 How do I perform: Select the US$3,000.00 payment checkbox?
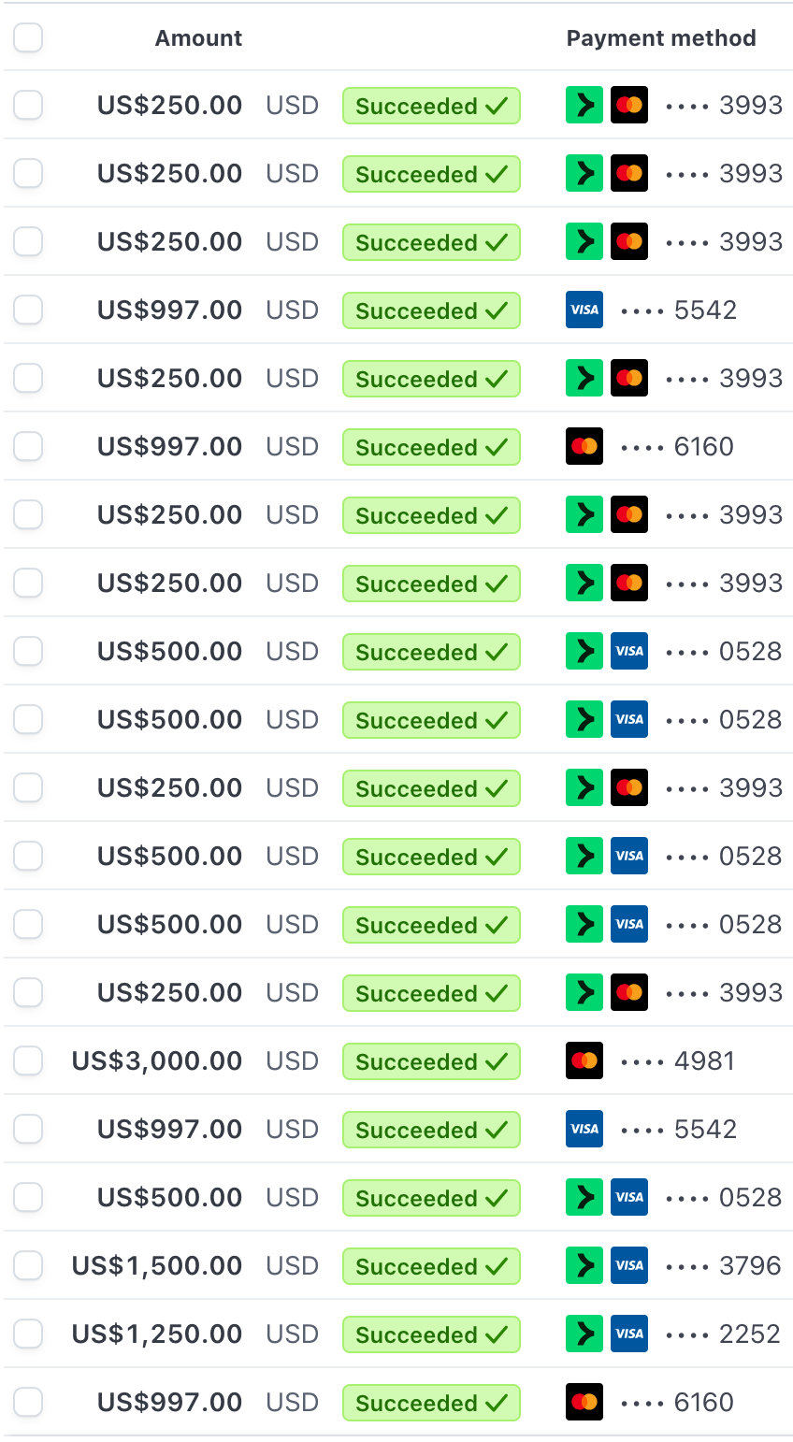tap(28, 1060)
